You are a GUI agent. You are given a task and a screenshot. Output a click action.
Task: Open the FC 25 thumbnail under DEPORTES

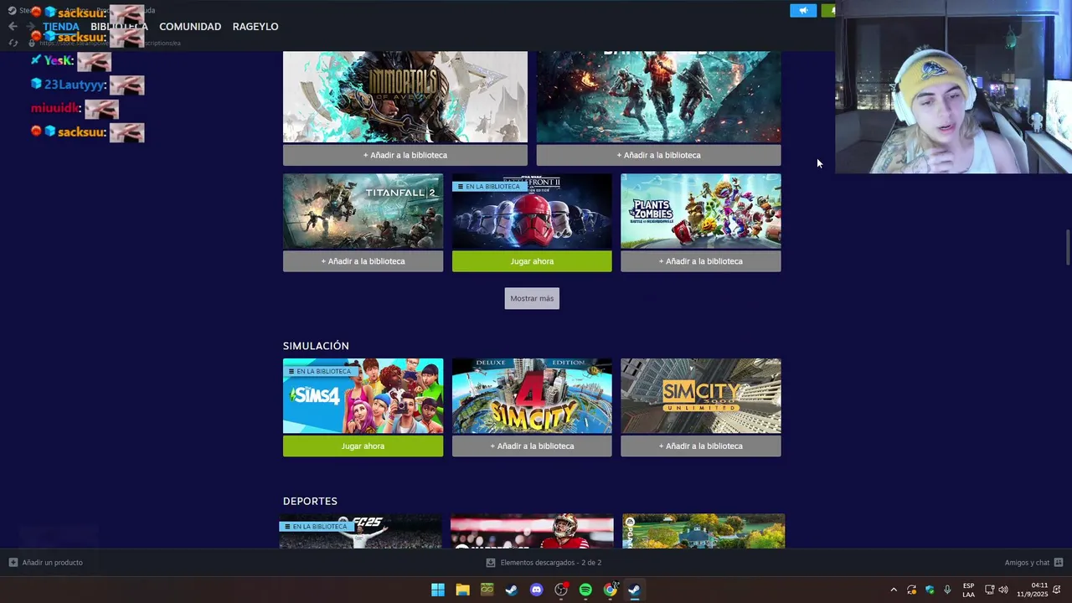360,531
